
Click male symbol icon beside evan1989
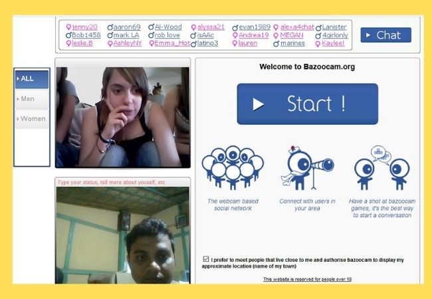235,27
